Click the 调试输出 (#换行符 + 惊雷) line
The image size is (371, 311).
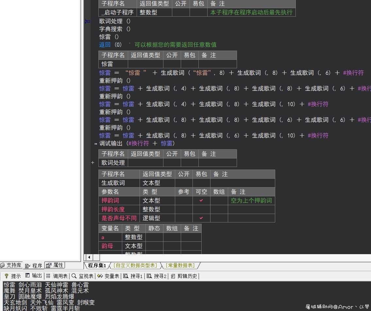[137, 143]
